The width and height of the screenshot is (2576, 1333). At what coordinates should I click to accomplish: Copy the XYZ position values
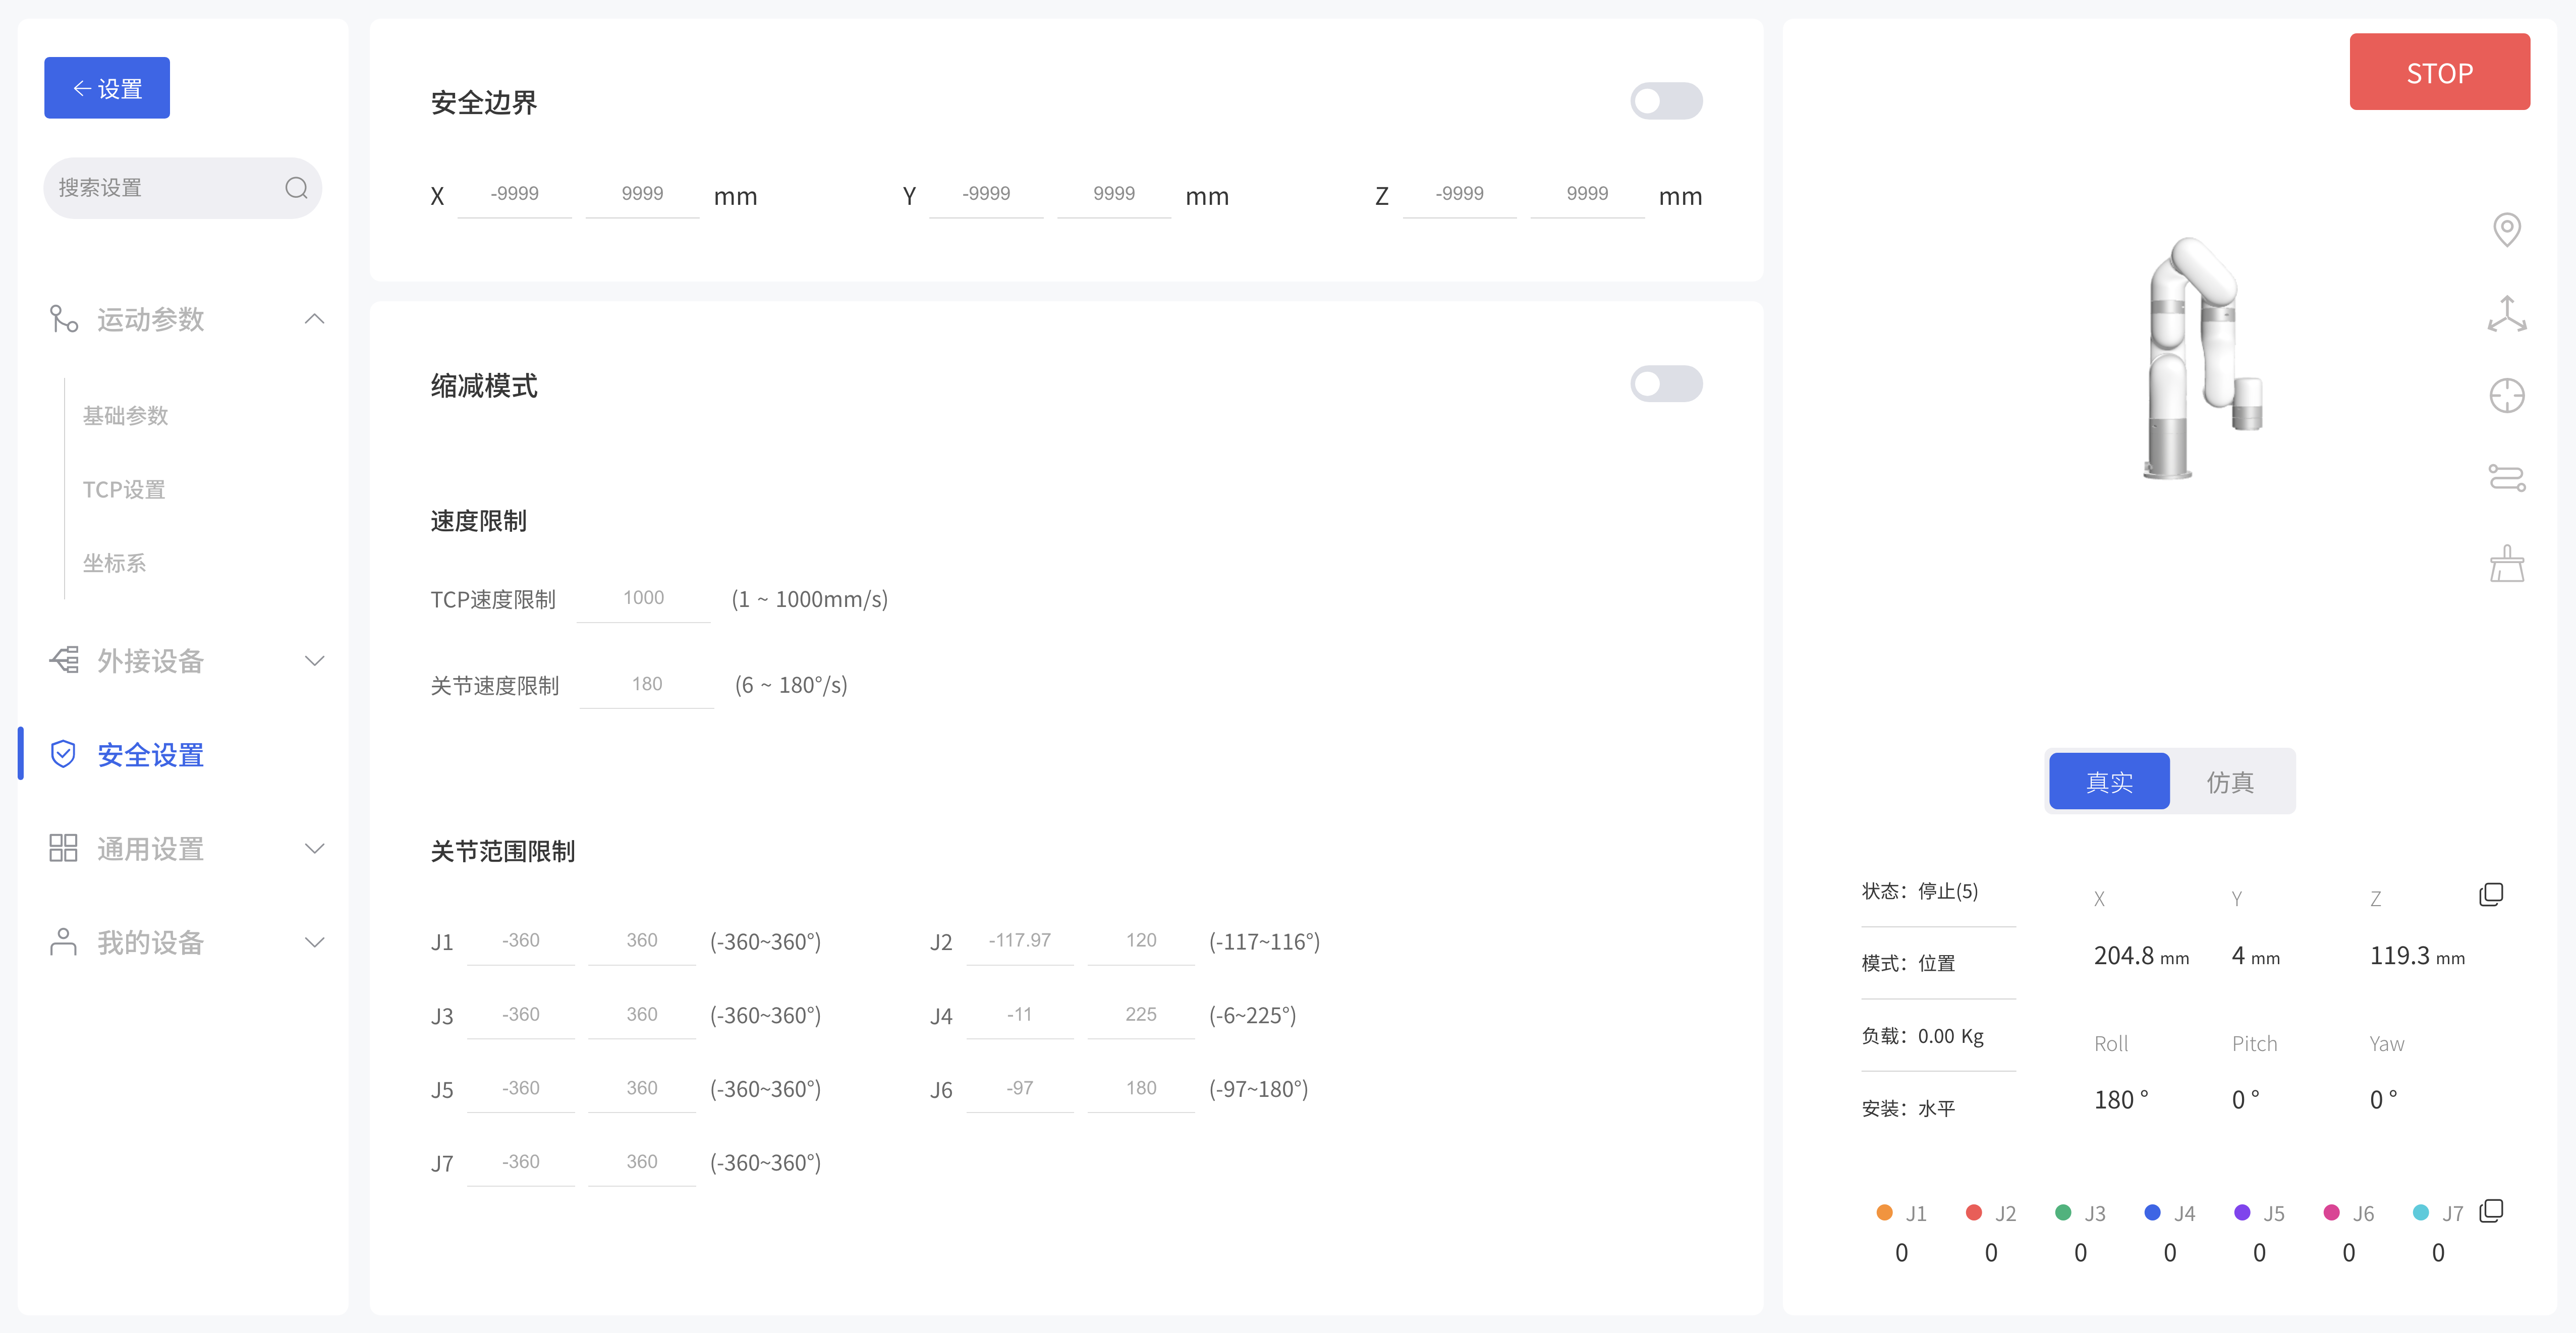[2491, 894]
